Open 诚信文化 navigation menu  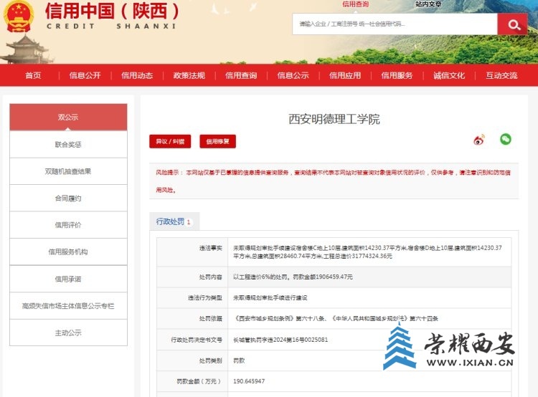449,75
